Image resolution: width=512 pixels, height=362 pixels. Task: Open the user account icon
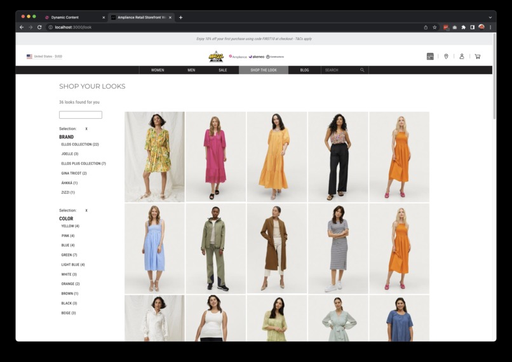(462, 57)
